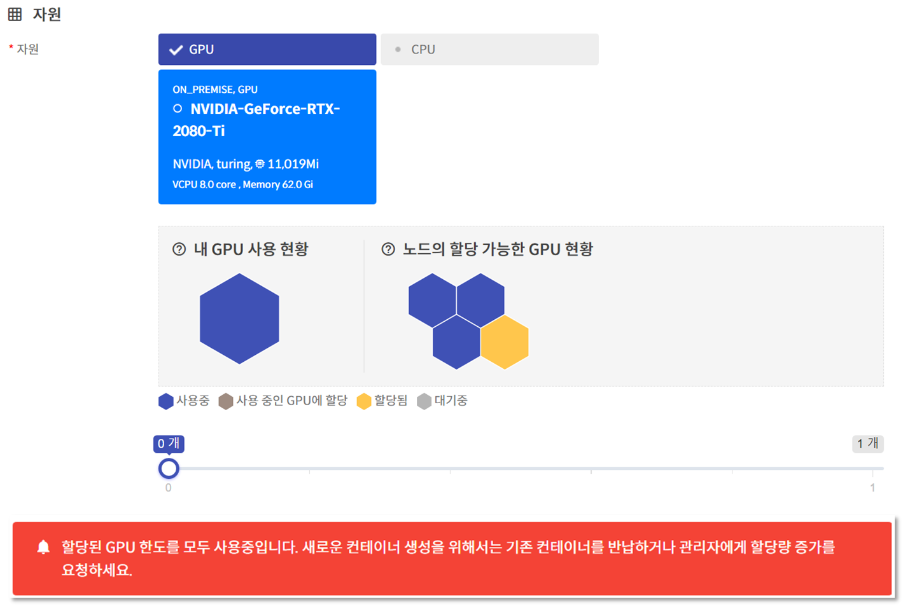
Task: Click help icon beside 노드의 할당 가능한 GPU 현황
Action: tap(388, 249)
